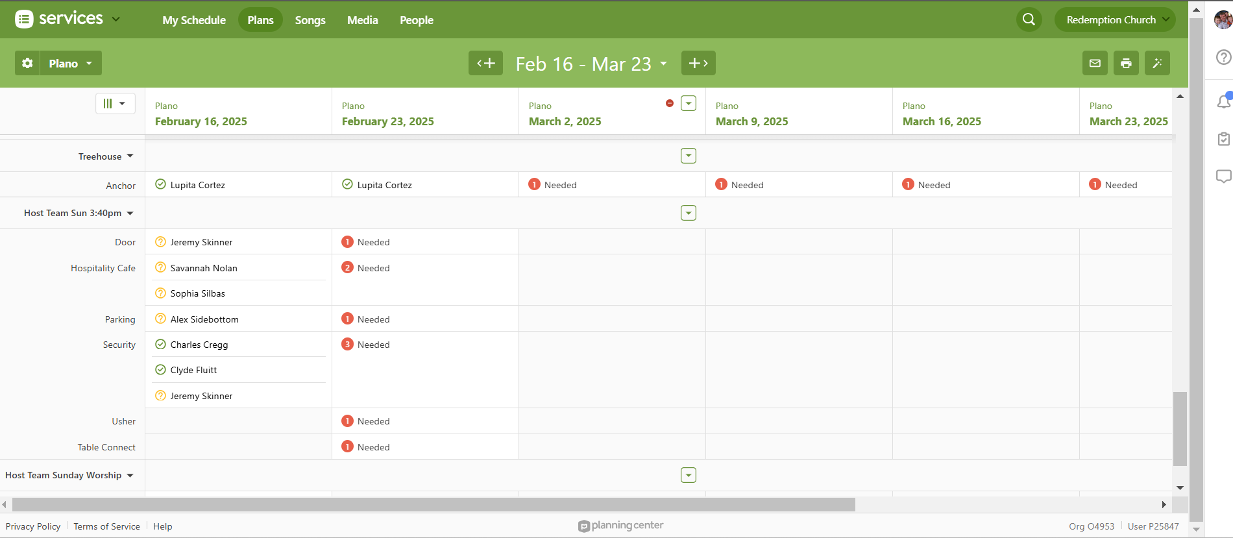Open email icon in toolbar
The width and height of the screenshot is (1233, 538).
1095,63
